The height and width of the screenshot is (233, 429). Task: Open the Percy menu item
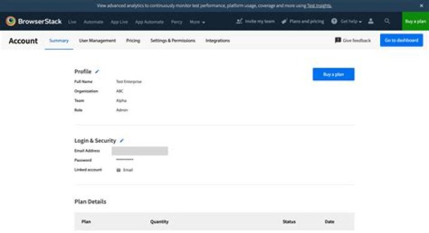[176, 22]
